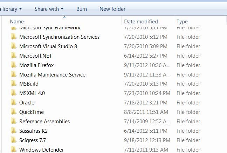The image size is (227, 153).
Task: Click the date 6/14/2012 5:27 PM
Action: [146, 56]
